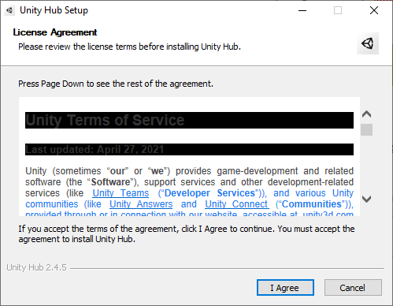Close the Unity Hub Setup window
This screenshot has width=393, height=306.
(x=374, y=10)
